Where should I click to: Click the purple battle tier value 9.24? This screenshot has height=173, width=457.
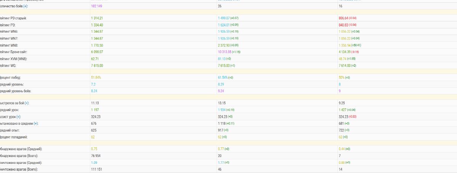221,91
